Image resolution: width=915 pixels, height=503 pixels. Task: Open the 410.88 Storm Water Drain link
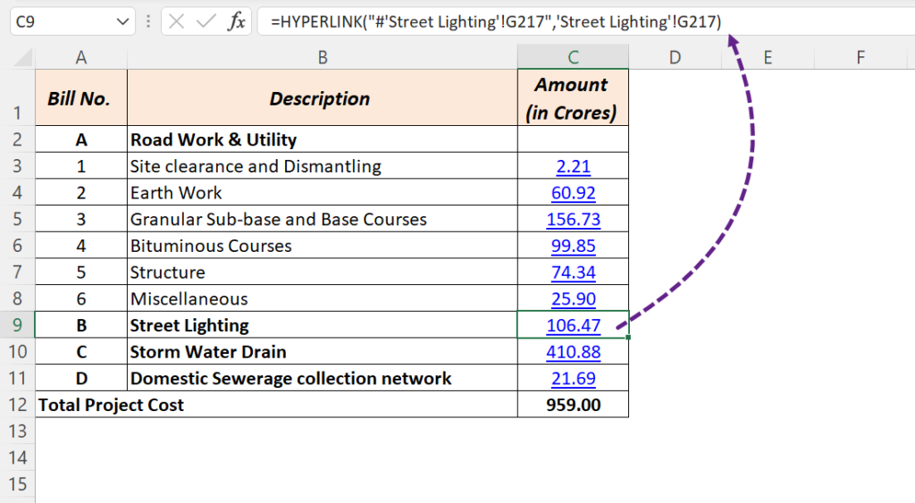click(x=573, y=352)
